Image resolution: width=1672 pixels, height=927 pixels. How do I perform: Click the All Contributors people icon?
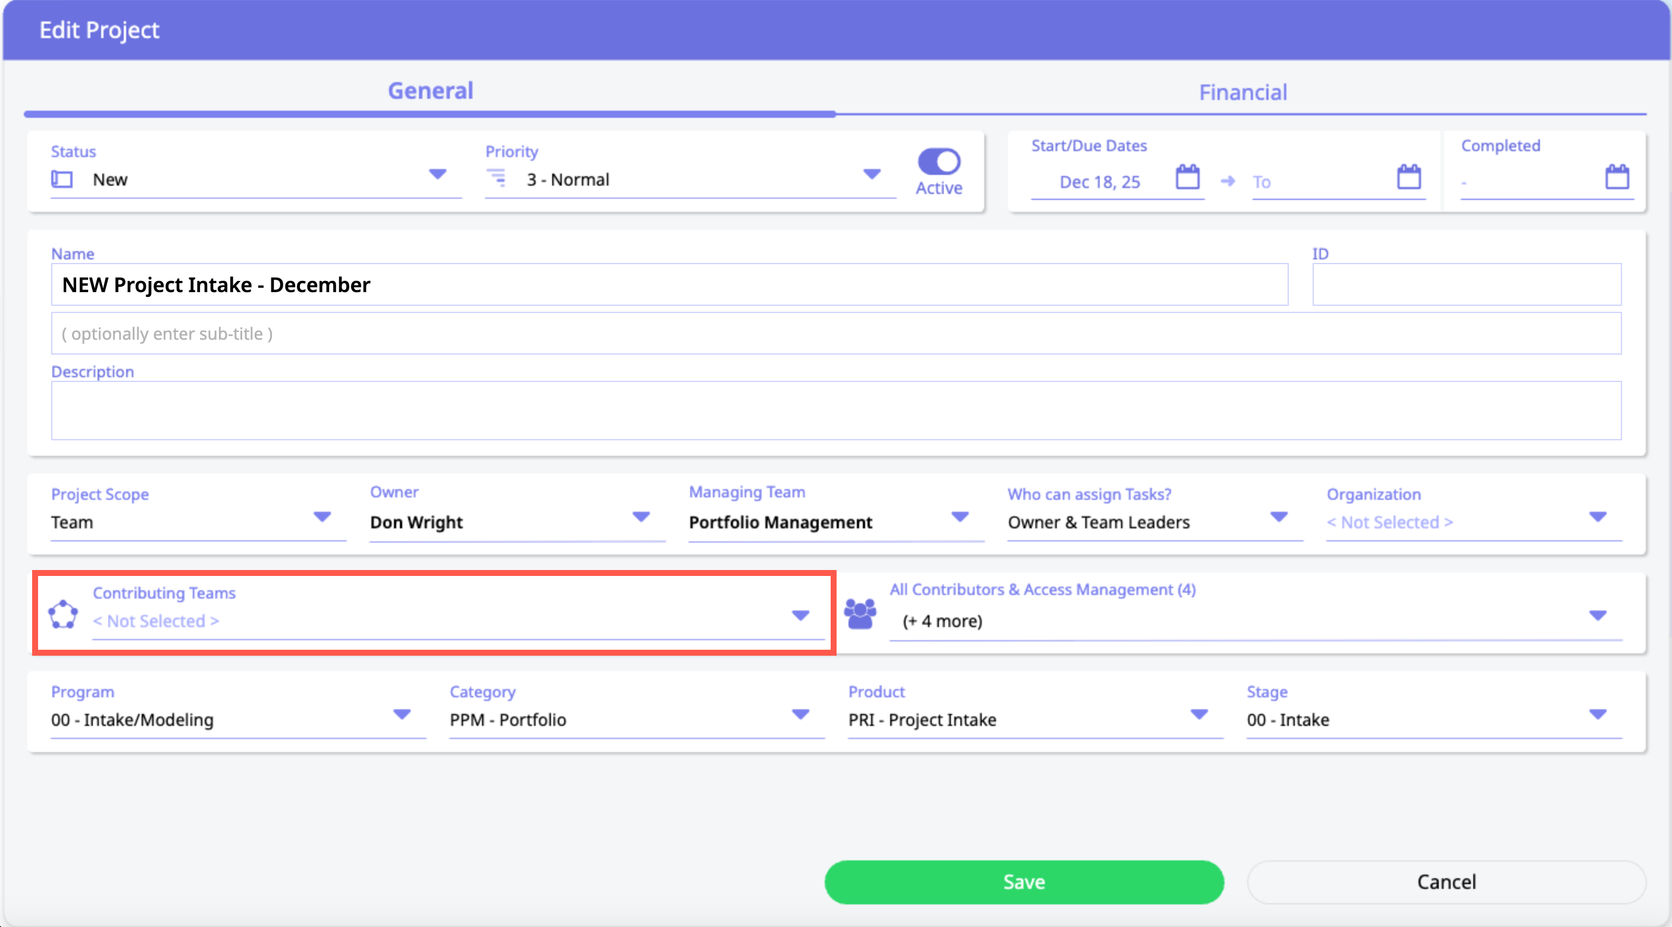(860, 614)
